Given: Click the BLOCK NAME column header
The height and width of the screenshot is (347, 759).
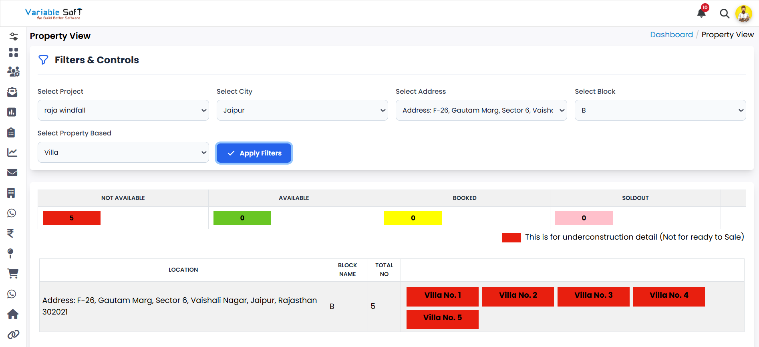Looking at the screenshot, I should [347, 270].
